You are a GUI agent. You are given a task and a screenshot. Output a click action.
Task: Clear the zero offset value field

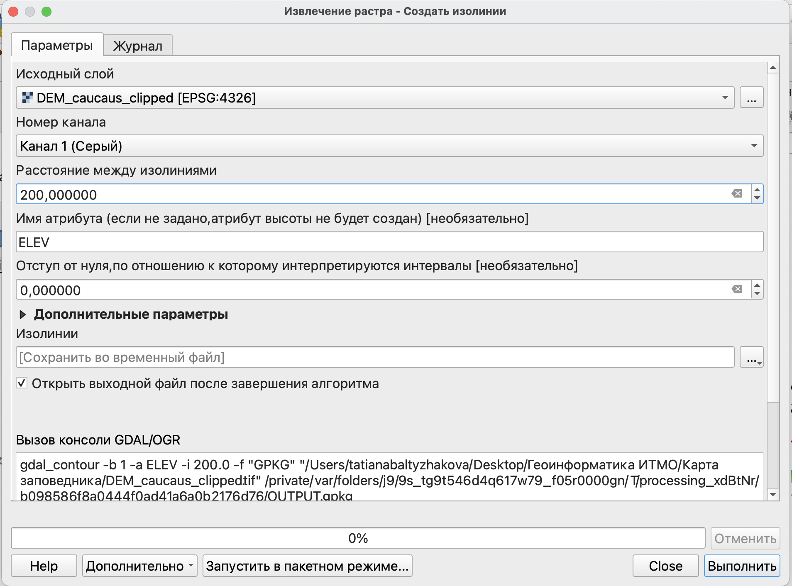pyautogui.click(x=737, y=289)
